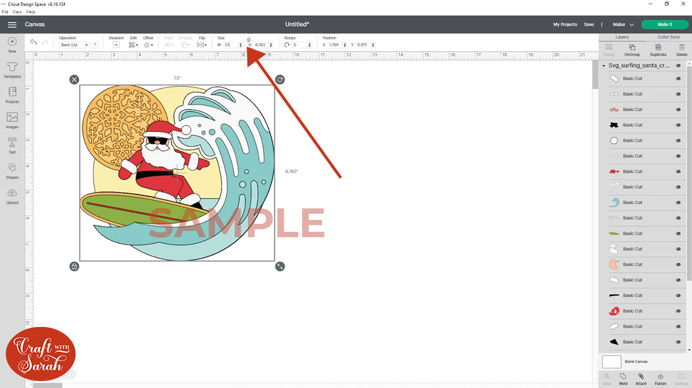Switch to the Color Sync tab
The image size is (692, 388).
668,37
